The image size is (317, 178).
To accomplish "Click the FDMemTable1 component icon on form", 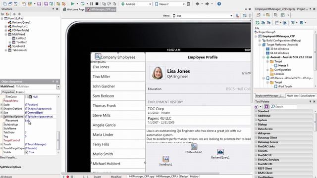I will (194, 146).
